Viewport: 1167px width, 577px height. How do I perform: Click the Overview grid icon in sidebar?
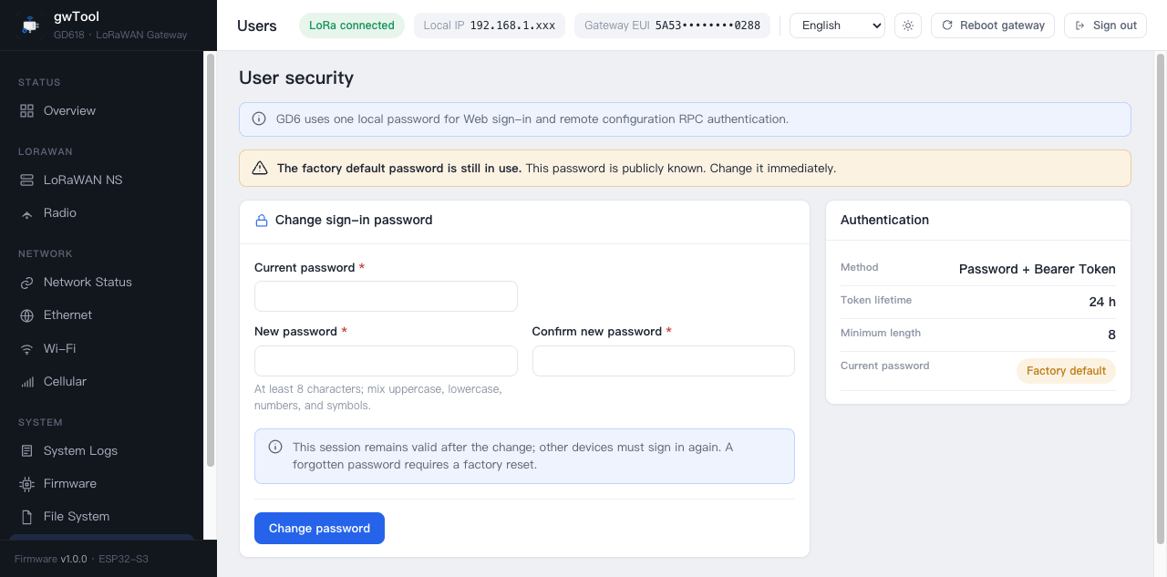click(26, 110)
